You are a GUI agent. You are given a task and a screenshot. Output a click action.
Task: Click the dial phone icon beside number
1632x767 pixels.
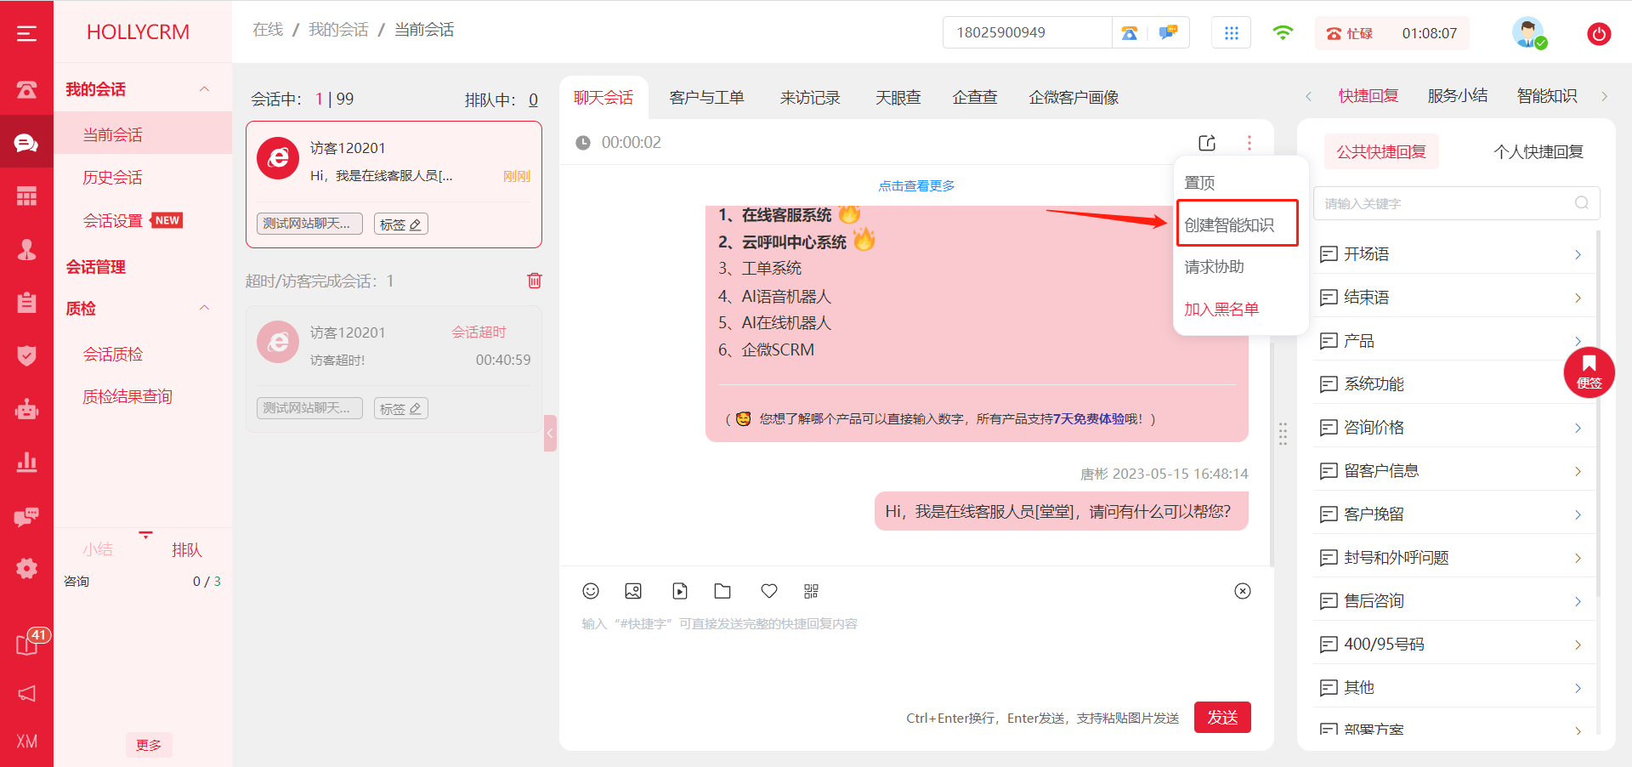click(x=1130, y=33)
